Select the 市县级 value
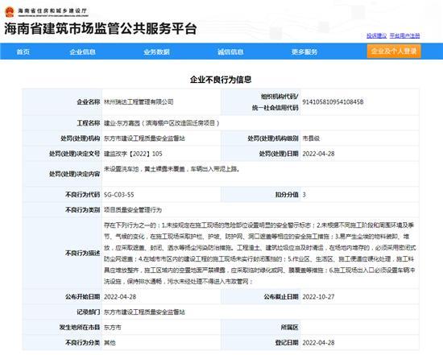This screenshot has width=443, height=355. point(311,138)
